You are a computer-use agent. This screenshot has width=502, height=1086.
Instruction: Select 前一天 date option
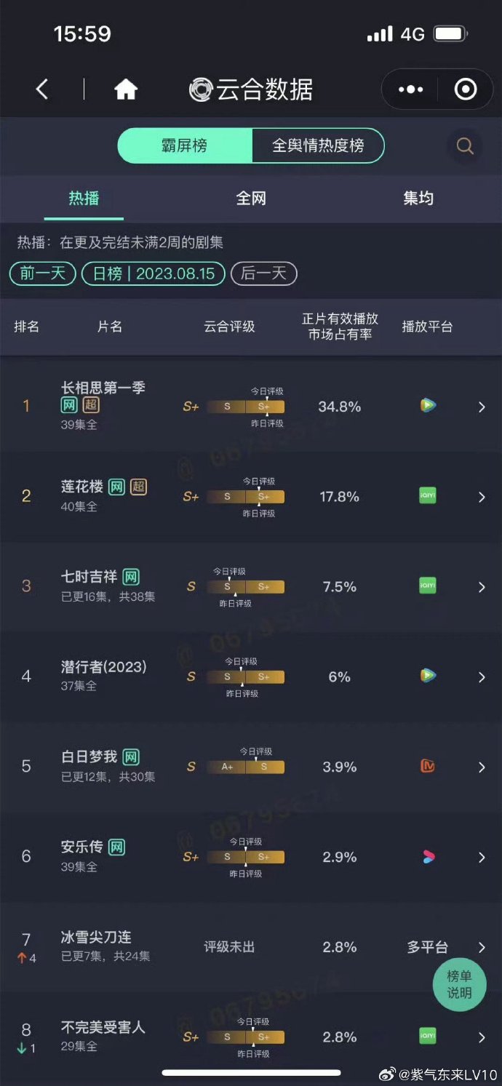click(x=43, y=274)
